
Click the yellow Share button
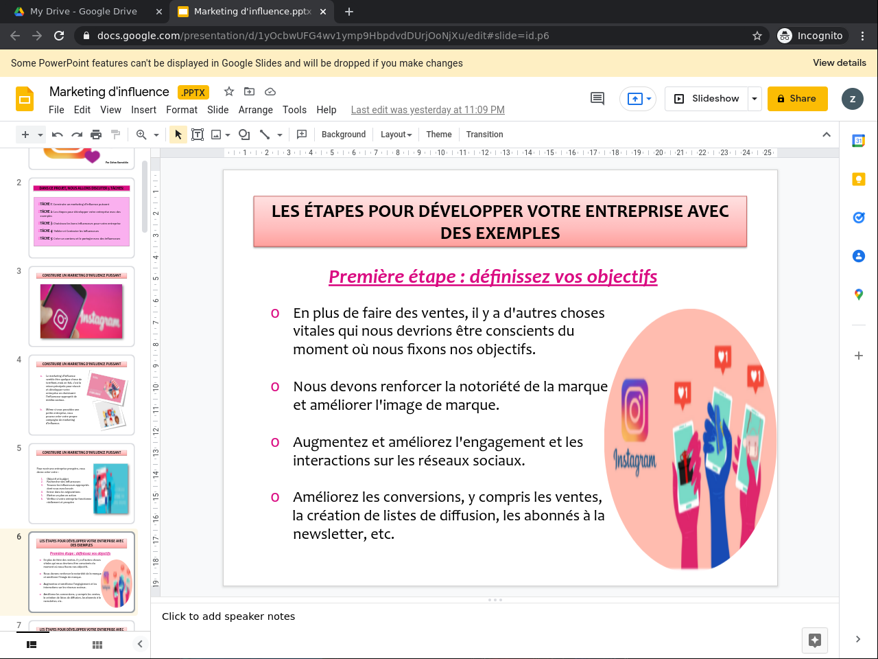point(797,99)
